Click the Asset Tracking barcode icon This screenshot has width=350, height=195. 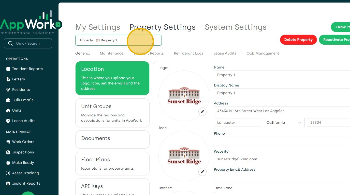(8, 173)
